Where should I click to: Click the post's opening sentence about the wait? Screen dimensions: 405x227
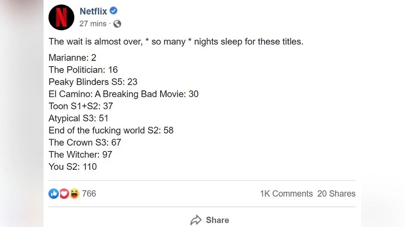point(176,42)
